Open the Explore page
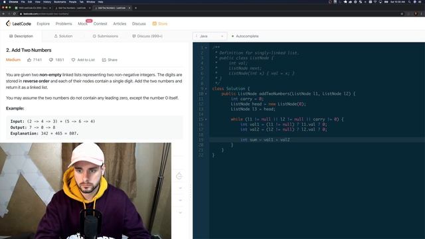This screenshot has height=239, width=425. 43,24
